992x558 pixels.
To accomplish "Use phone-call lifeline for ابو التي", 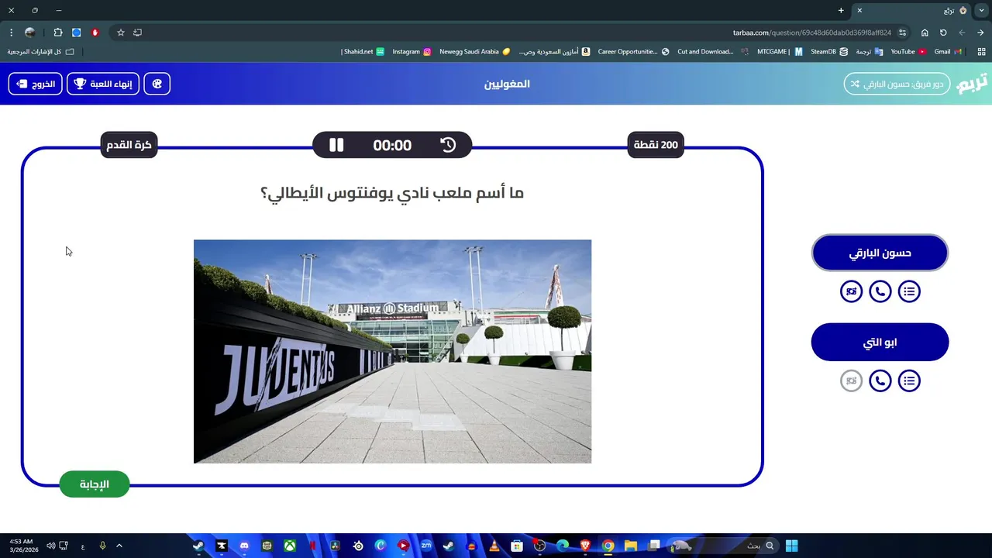I will click(880, 381).
